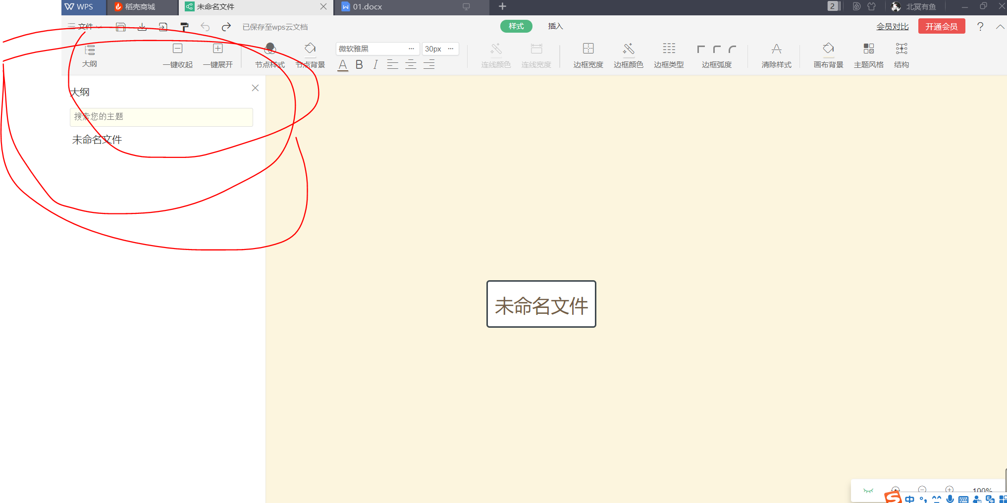The width and height of the screenshot is (1007, 503).
Task: Click inside the 搜索您的主题 search field
Action: (161, 117)
